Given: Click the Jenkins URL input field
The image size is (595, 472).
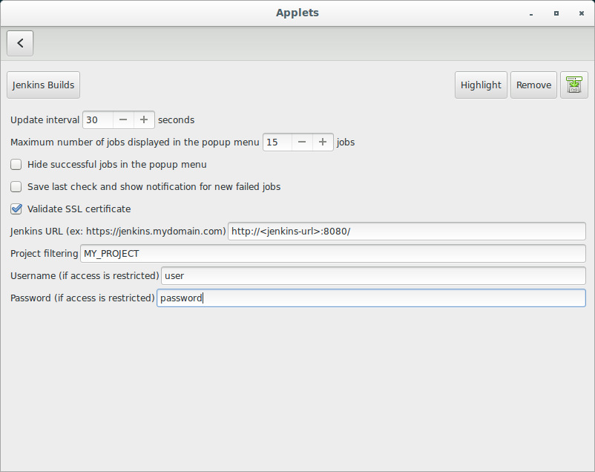Looking at the screenshot, I should [407, 232].
